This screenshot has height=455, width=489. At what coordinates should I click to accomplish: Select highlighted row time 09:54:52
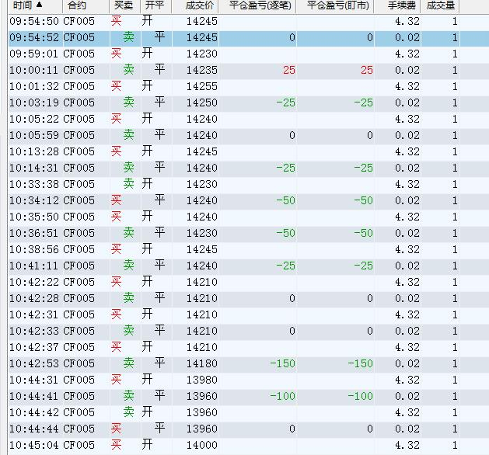pyautogui.click(x=34, y=38)
